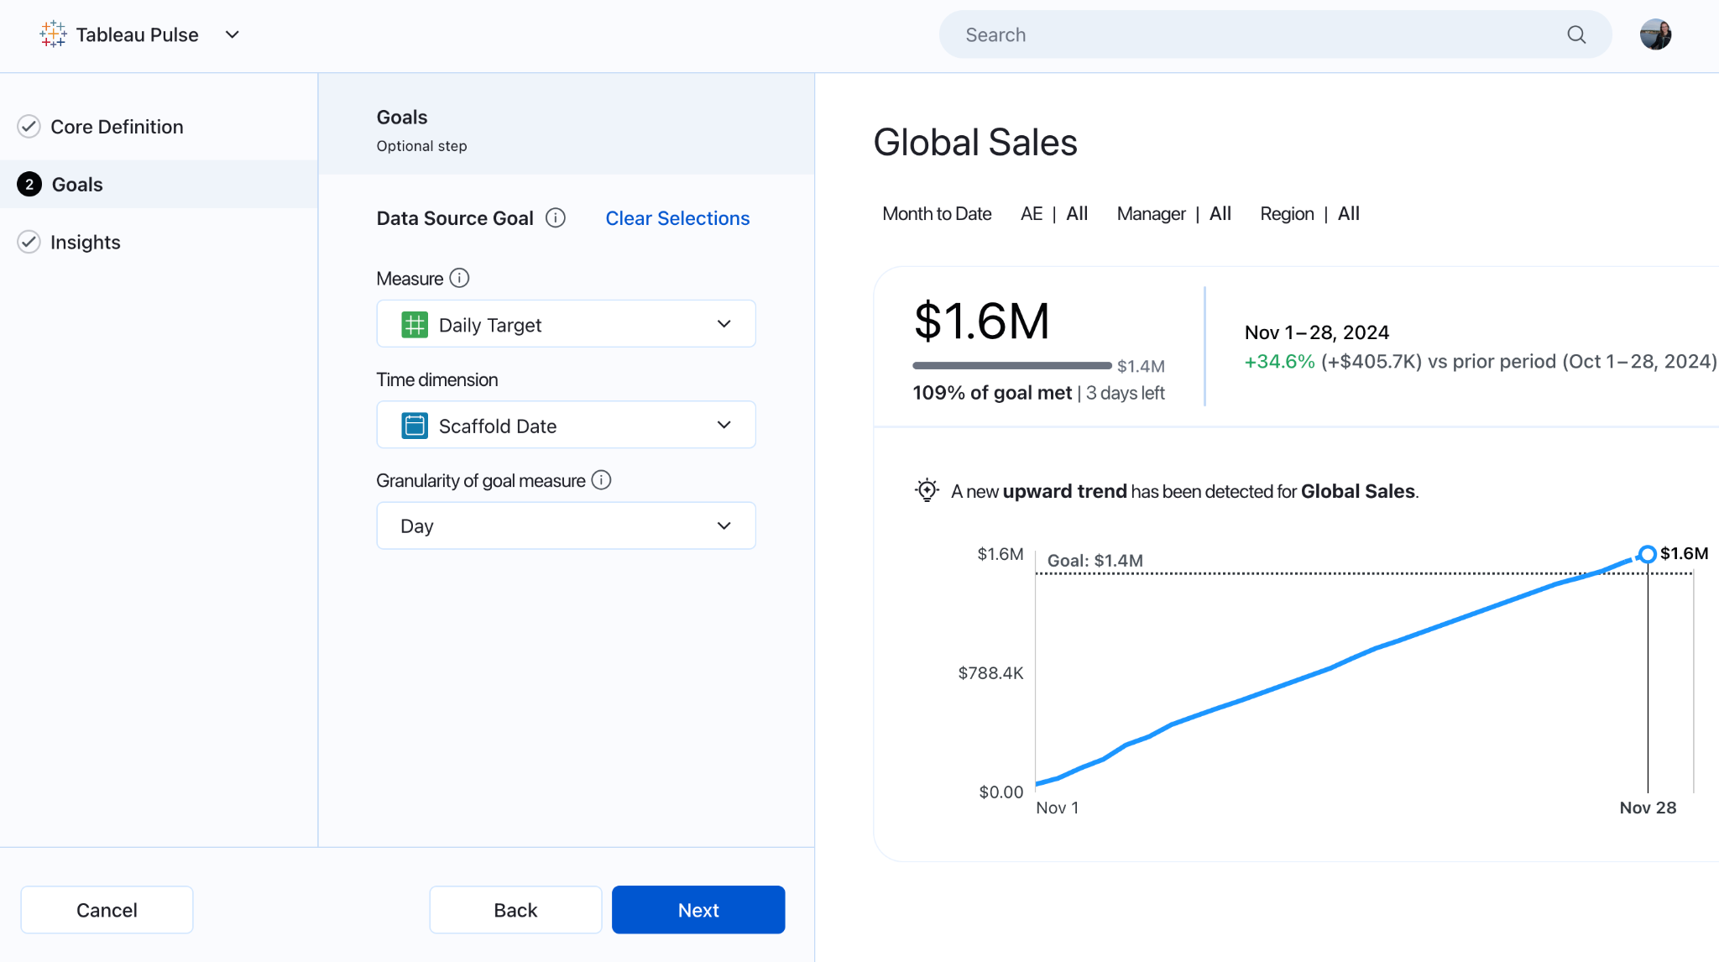The height and width of the screenshot is (962, 1719).
Task: Open the Time dimension dropdown
Action: [x=566, y=425]
